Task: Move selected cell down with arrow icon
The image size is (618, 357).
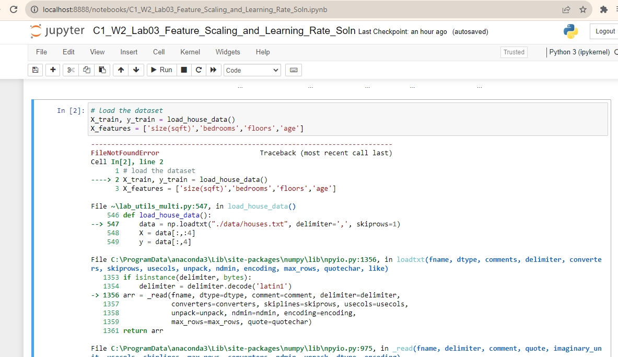Action: point(136,70)
